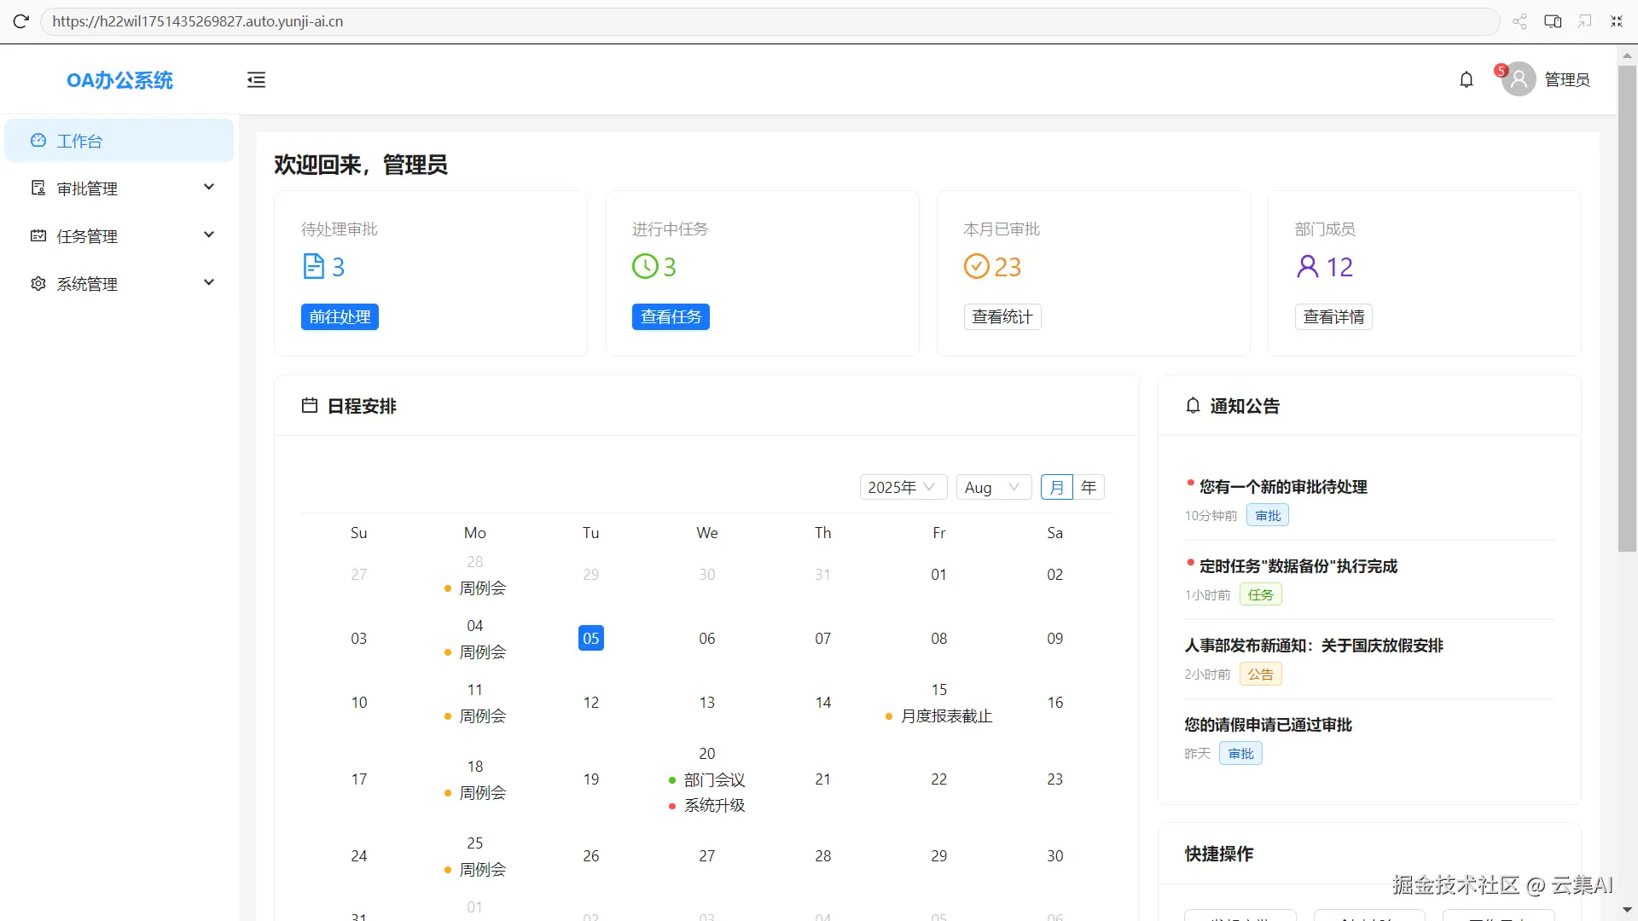Switch calendar to 月 month view
The image size is (1638, 921).
pos(1056,487)
